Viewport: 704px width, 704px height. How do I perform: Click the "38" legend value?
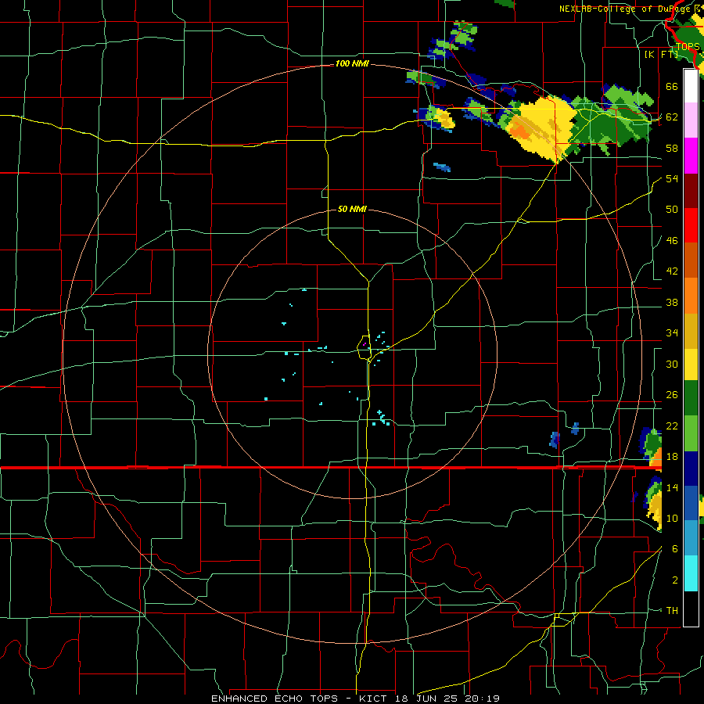tap(672, 302)
